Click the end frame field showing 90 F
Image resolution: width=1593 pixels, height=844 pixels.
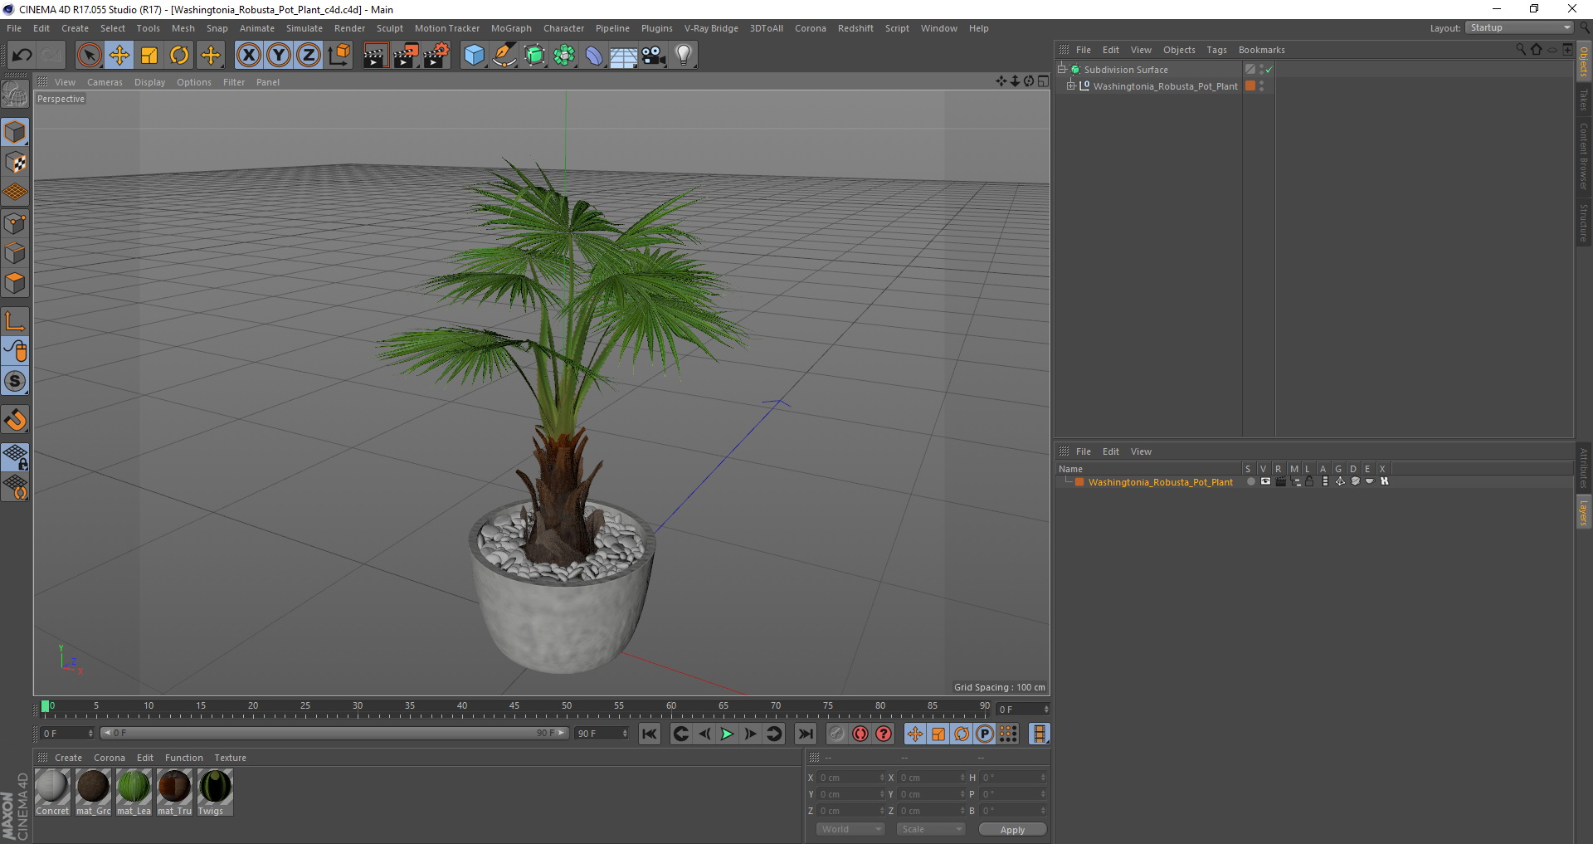602,734
